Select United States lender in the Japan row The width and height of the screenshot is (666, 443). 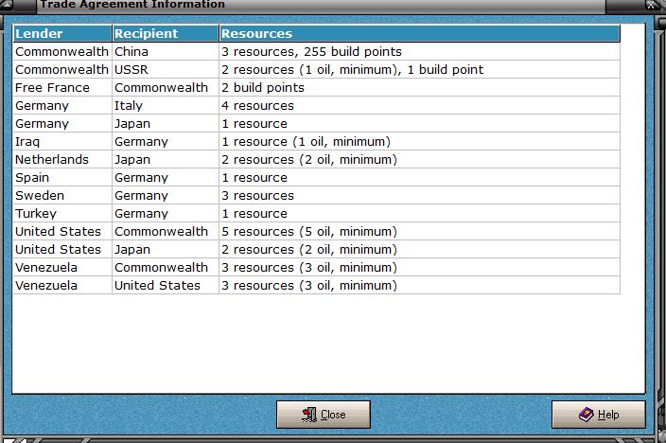click(62, 250)
